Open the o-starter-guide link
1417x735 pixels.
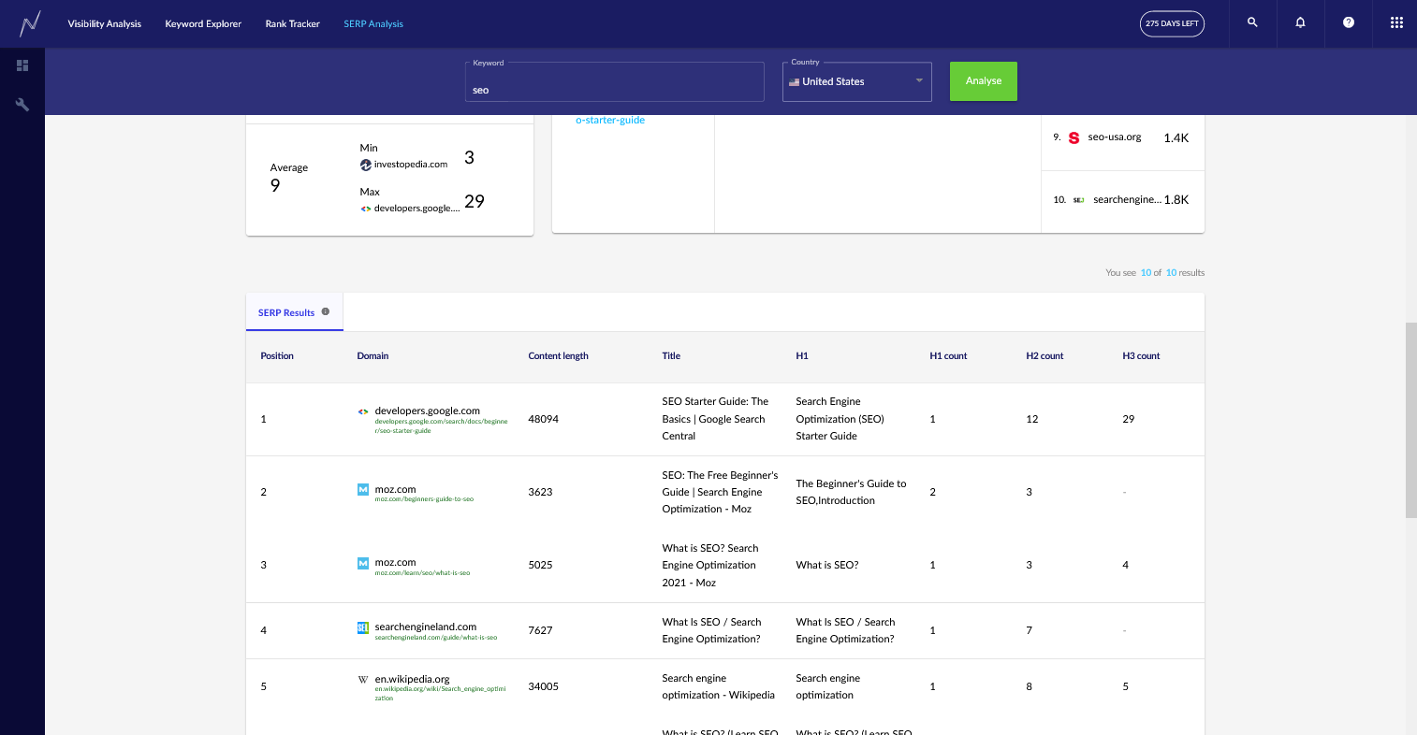point(610,120)
